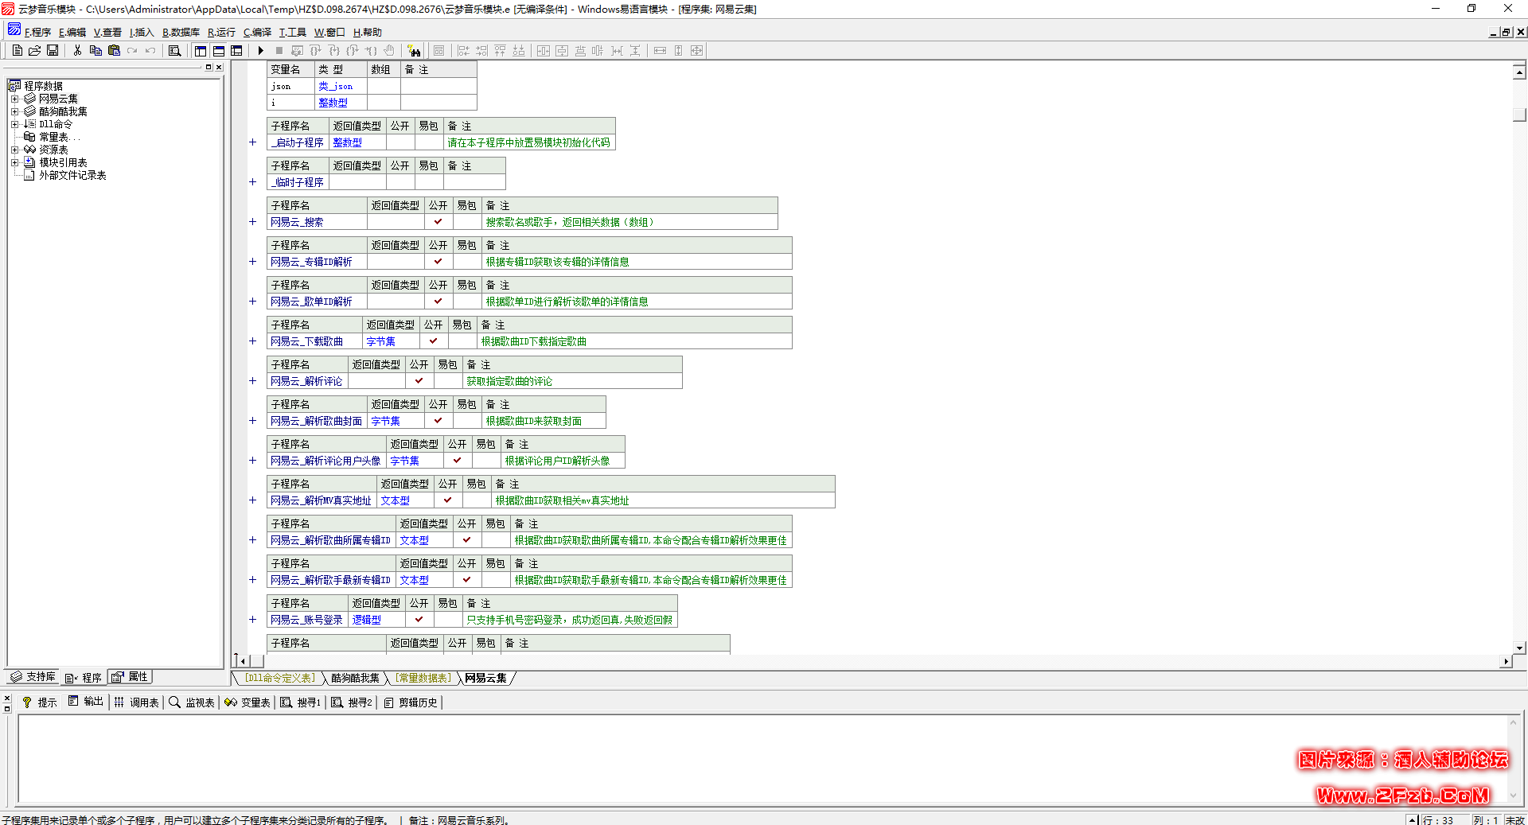The height and width of the screenshot is (825, 1528).
Task: Open the 搜寻2 tab
Action: [x=352, y=702]
